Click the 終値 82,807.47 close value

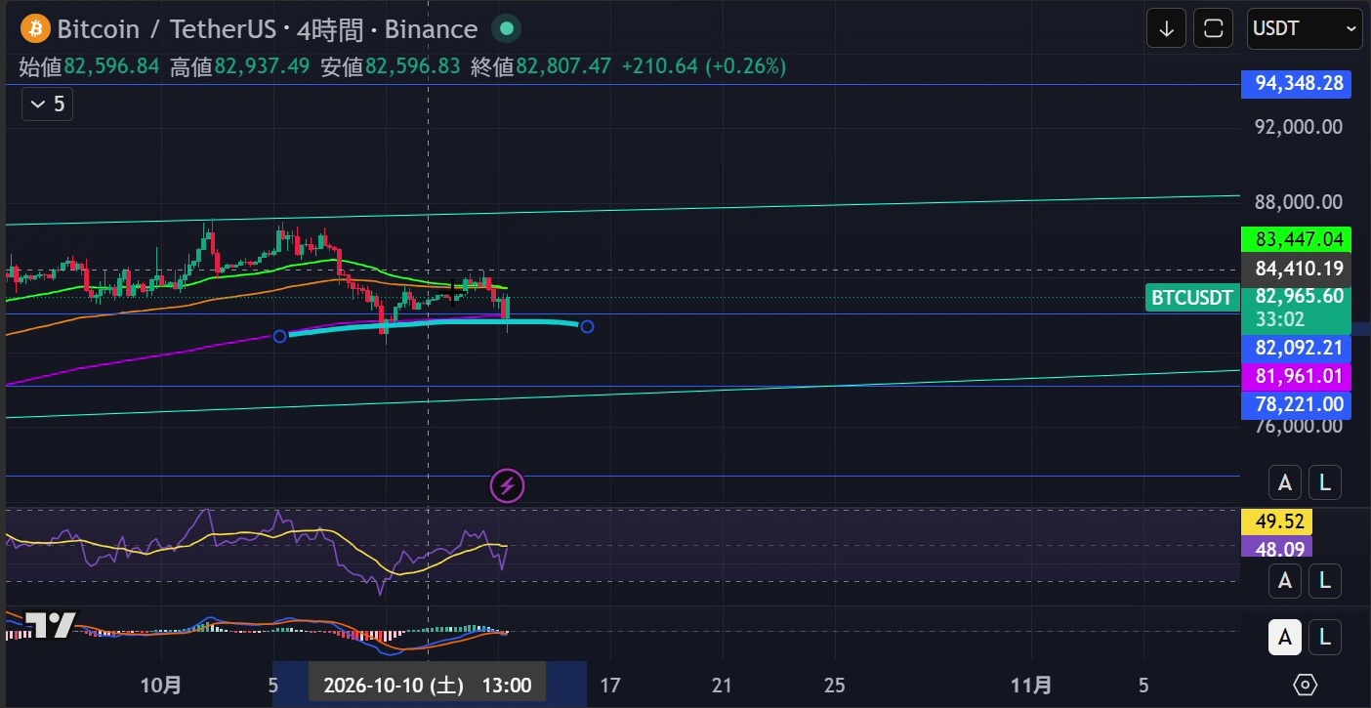pos(540,66)
